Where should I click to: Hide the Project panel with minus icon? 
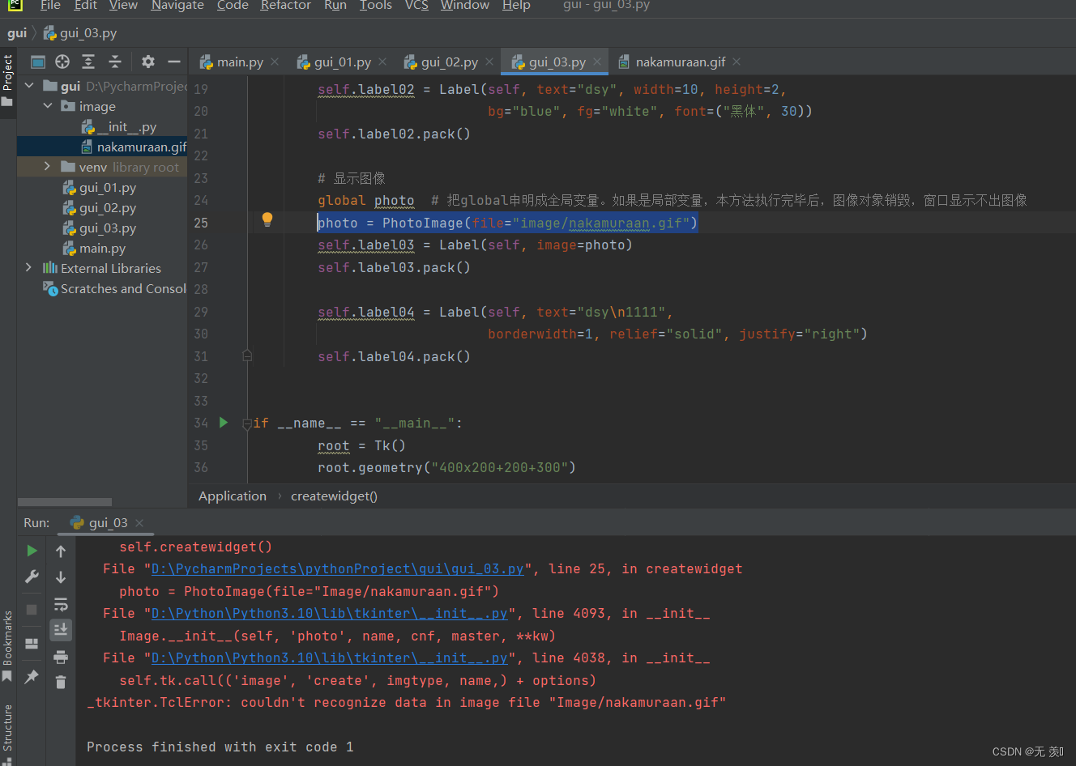[x=173, y=62]
